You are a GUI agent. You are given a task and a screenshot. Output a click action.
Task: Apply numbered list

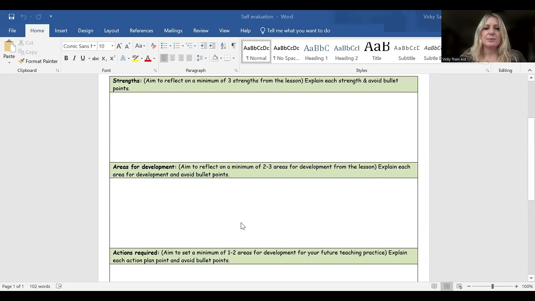tap(177, 46)
